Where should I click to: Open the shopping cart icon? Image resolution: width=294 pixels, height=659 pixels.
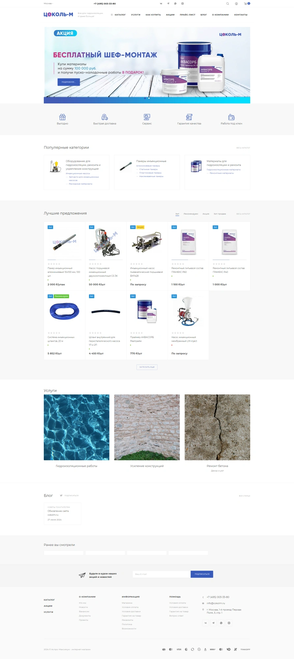[246, 4]
